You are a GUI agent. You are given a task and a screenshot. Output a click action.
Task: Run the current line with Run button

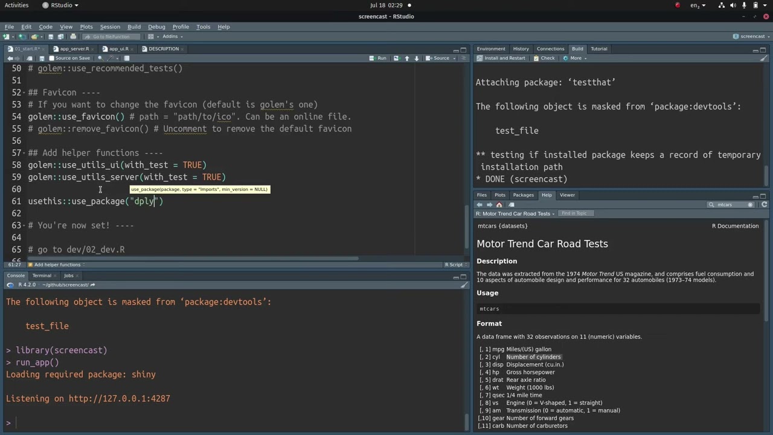tap(378, 59)
